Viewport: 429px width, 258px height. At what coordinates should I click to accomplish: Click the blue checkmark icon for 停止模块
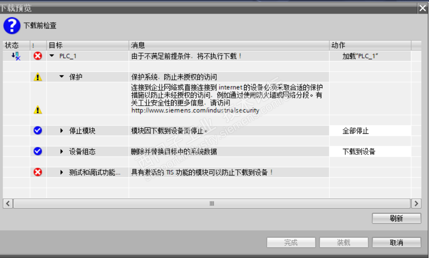pos(38,130)
